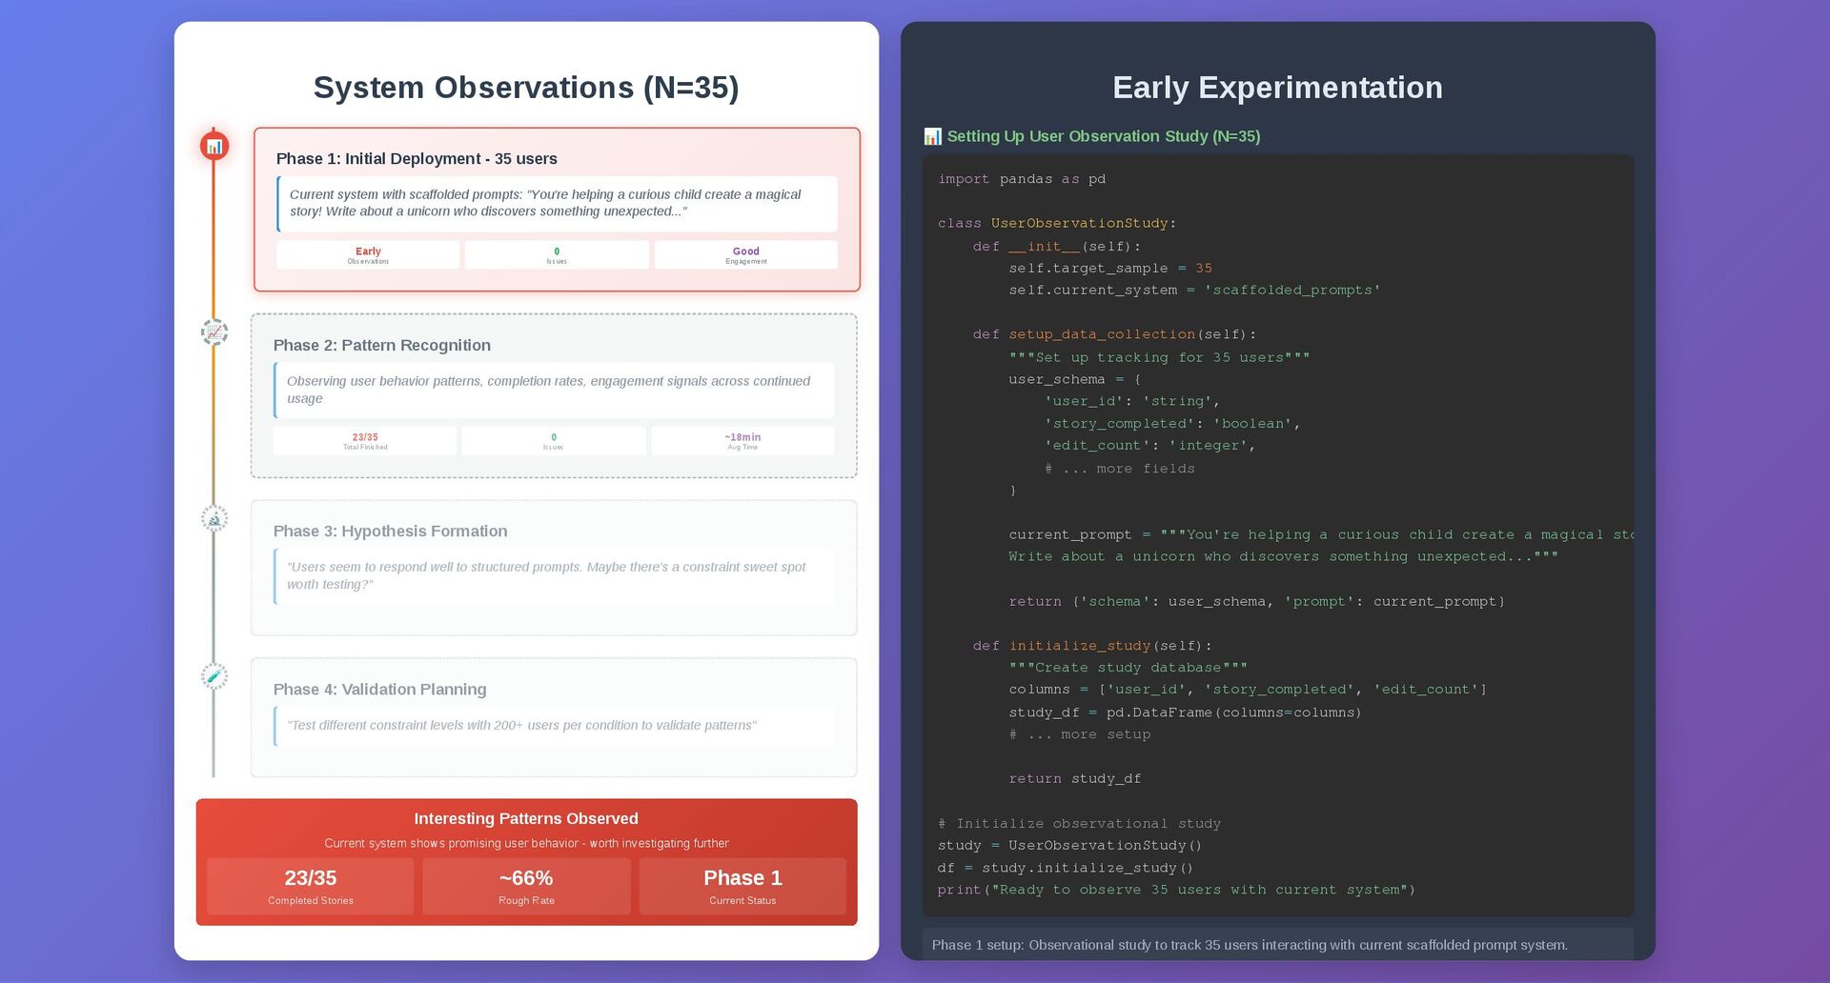Viewport: 1830px width, 983px height.
Task: Click the Interesting Patterns Observed heading
Action: (526, 819)
